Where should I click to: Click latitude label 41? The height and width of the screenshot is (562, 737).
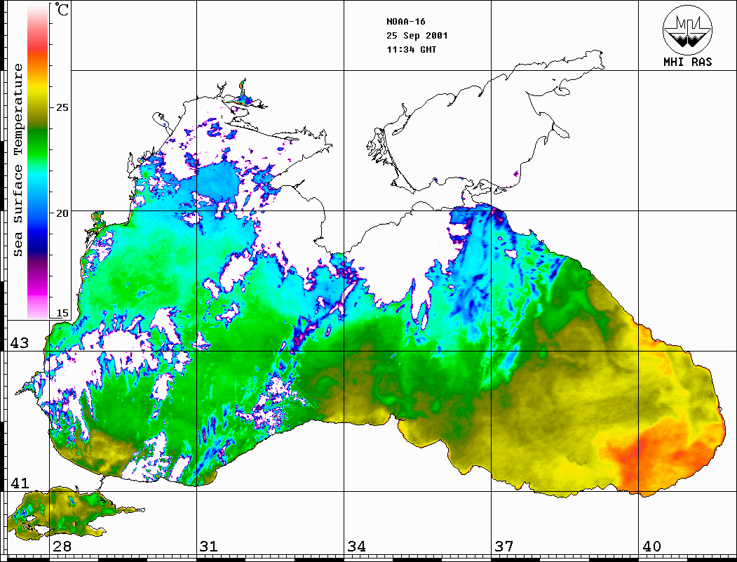coord(20,483)
